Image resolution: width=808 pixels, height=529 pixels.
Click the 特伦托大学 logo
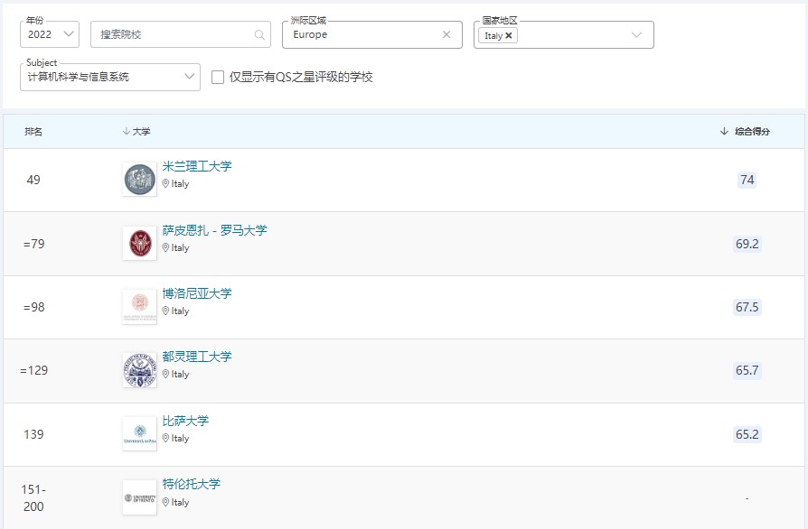[139, 497]
